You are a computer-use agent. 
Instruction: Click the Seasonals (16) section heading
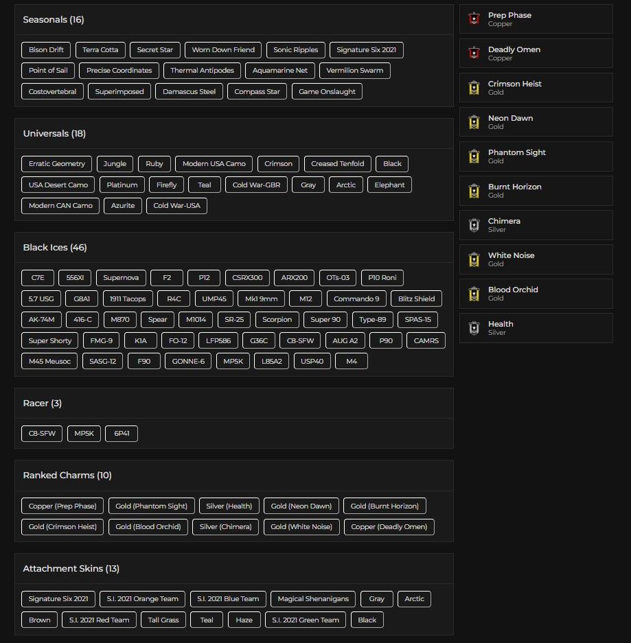(x=54, y=20)
